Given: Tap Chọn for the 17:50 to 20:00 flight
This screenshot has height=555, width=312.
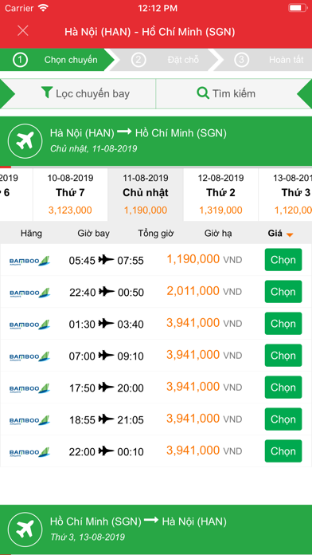Looking at the screenshot, I should tap(283, 388).
